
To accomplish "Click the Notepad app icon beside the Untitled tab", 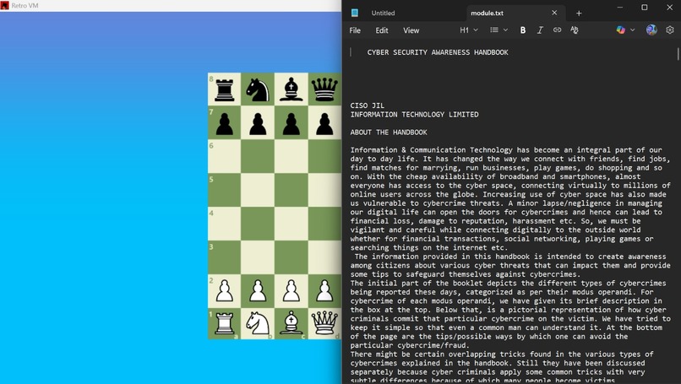I will (x=355, y=13).
